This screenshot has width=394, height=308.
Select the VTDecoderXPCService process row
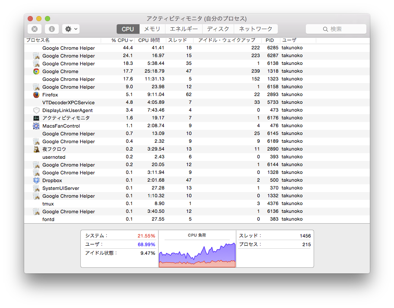(197, 103)
